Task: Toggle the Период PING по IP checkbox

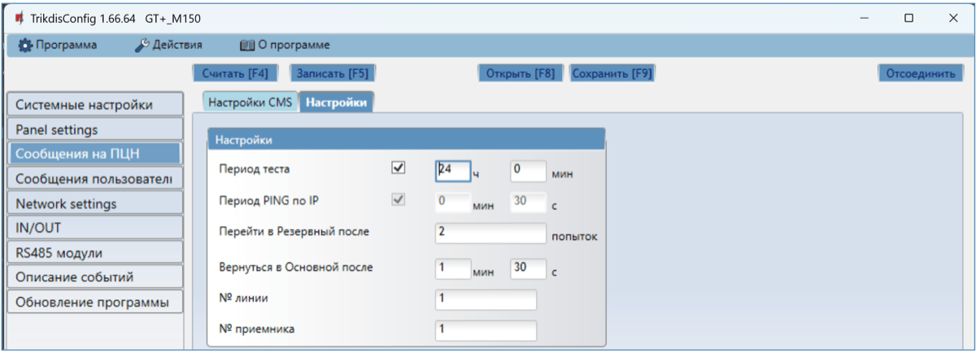Action: (399, 199)
